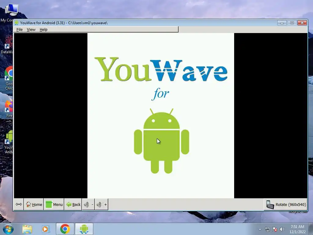Rotate the screen (960x540)
This screenshot has height=235, width=313.
[286, 204]
